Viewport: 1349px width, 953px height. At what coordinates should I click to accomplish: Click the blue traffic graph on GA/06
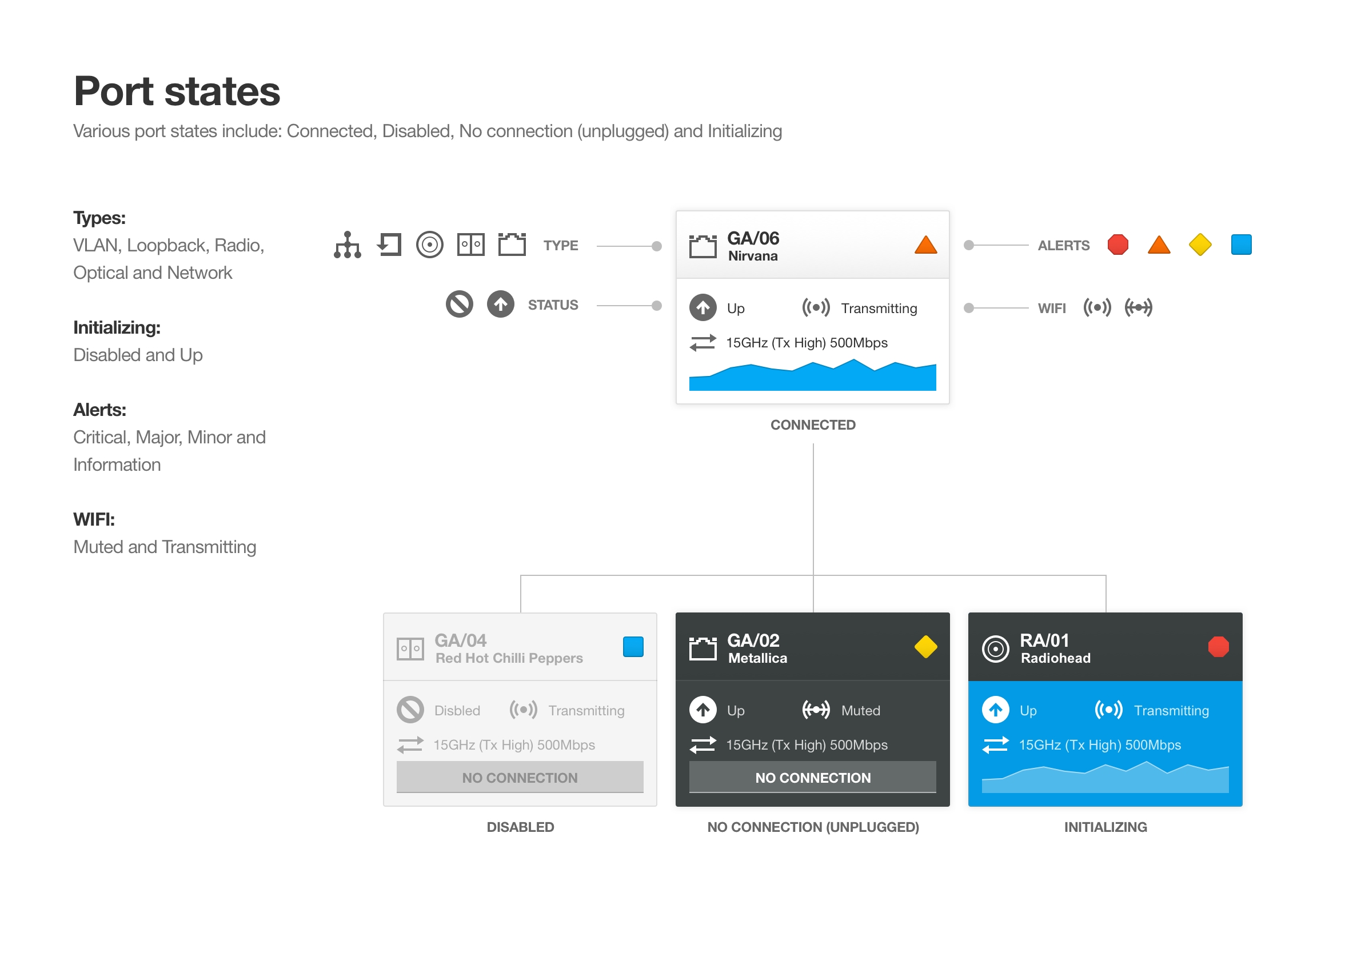click(812, 375)
